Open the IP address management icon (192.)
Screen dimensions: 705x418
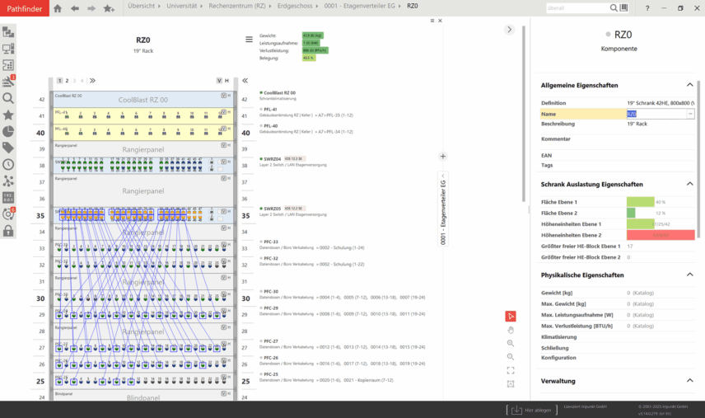8,197
